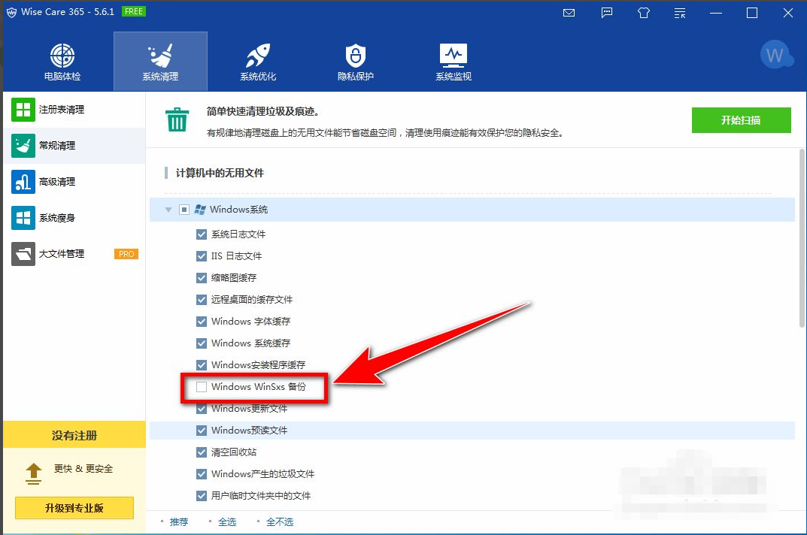Click the 开始扫描 green button
The image size is (807, 535).
coord(741,120)
